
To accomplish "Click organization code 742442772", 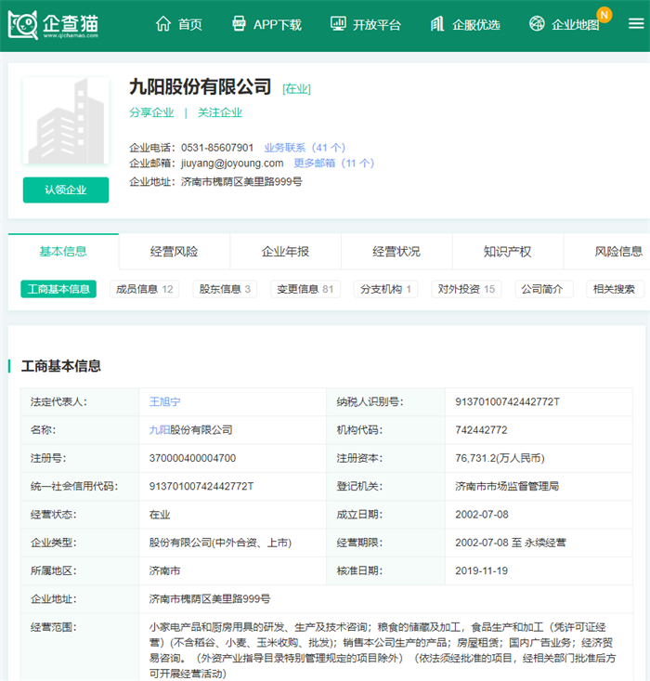I will click(481, 430).
